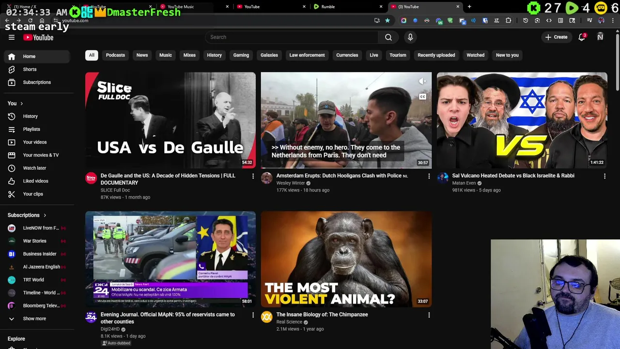Open options menu for Amsterdam Erupts video
This screenshot has height=349, width=620.
429,176
